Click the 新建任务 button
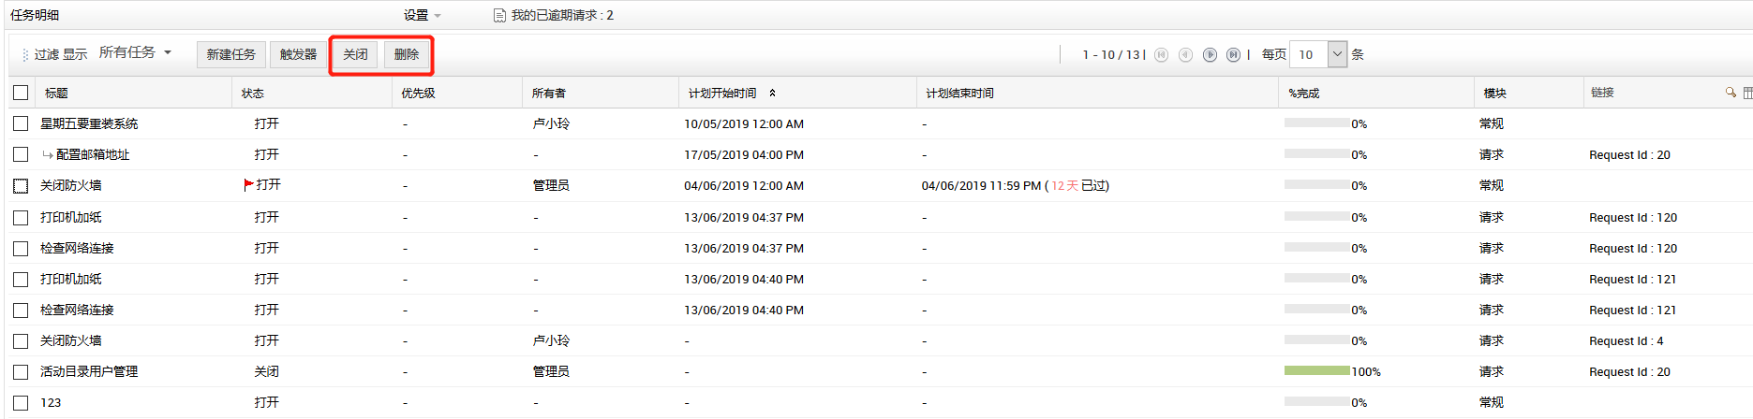This screenshot has height=419, width=1753. 231,54
